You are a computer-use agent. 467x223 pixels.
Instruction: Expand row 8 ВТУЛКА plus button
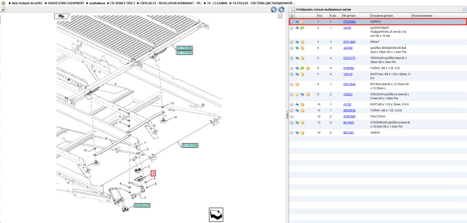[292, 85]
